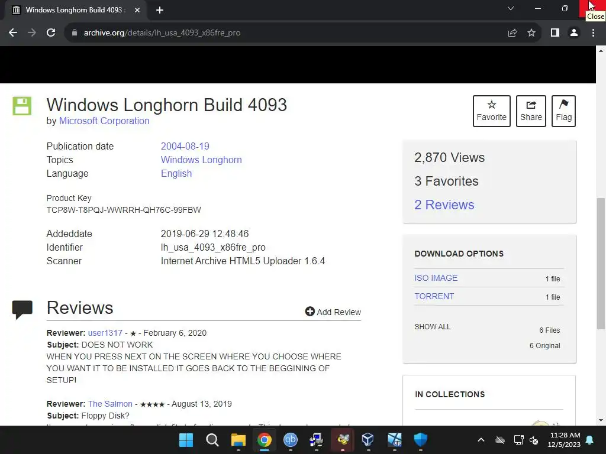The height and width of the screenshot is (454, 606).
Task: Open taskbar Search
Action: pos(212,440)
